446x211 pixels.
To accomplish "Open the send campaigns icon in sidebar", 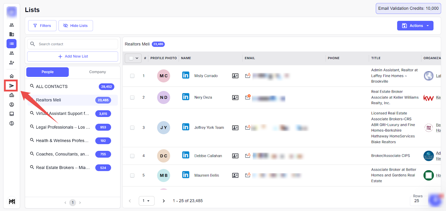I will 11,86.
